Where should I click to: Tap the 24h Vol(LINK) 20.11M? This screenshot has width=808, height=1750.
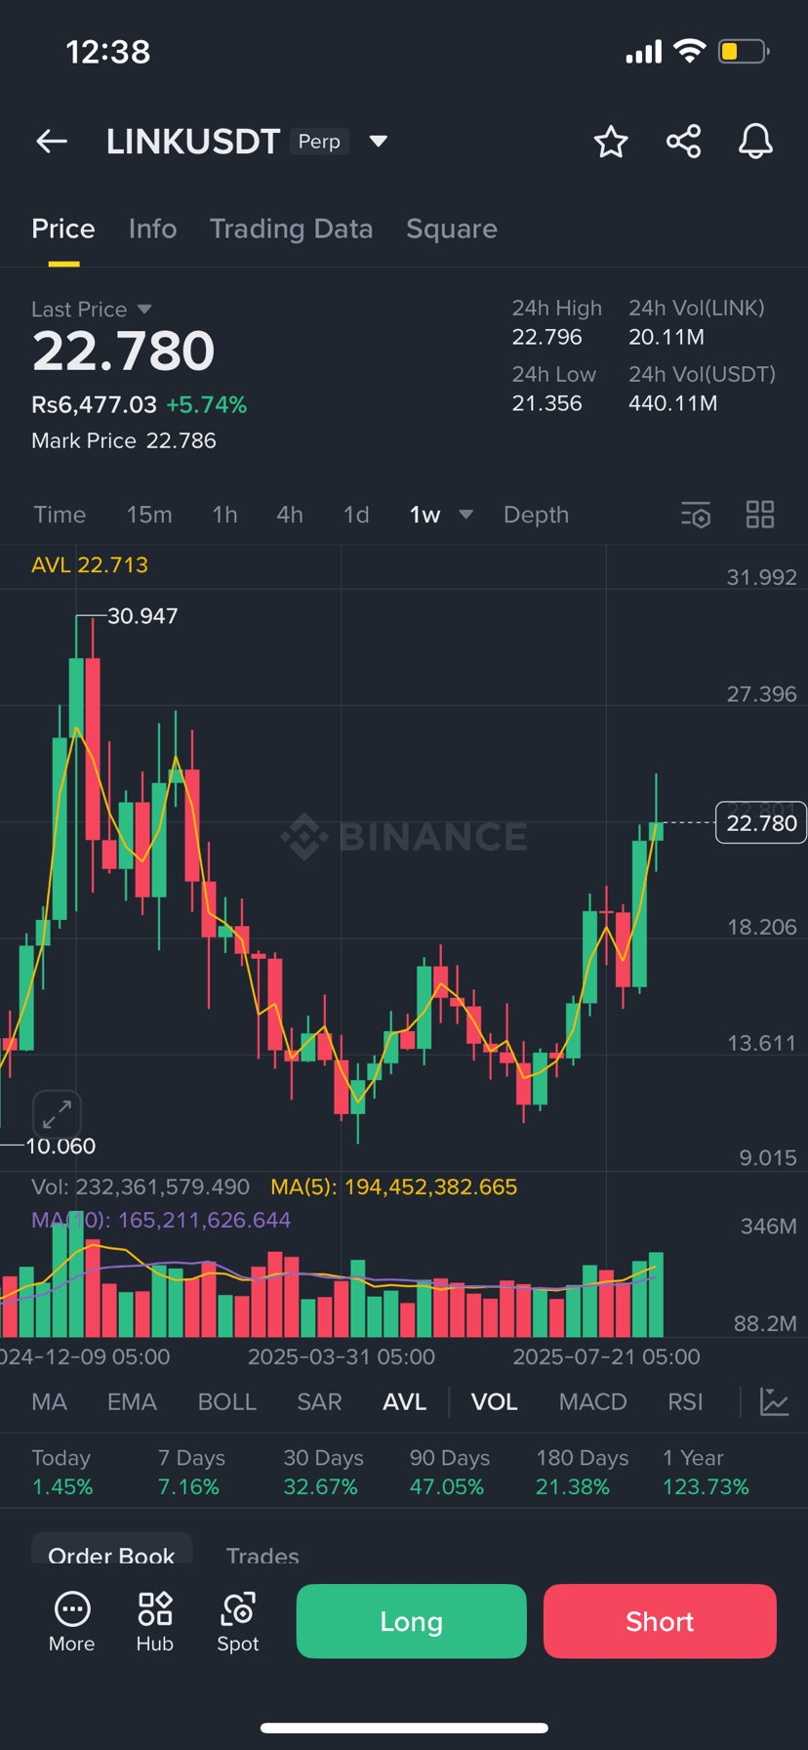[667, 337]
